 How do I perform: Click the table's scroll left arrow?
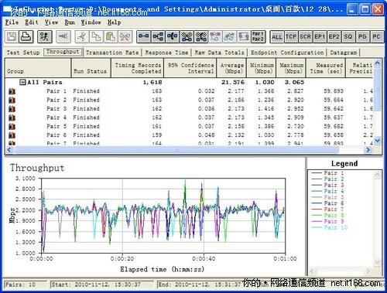[9, 150]
